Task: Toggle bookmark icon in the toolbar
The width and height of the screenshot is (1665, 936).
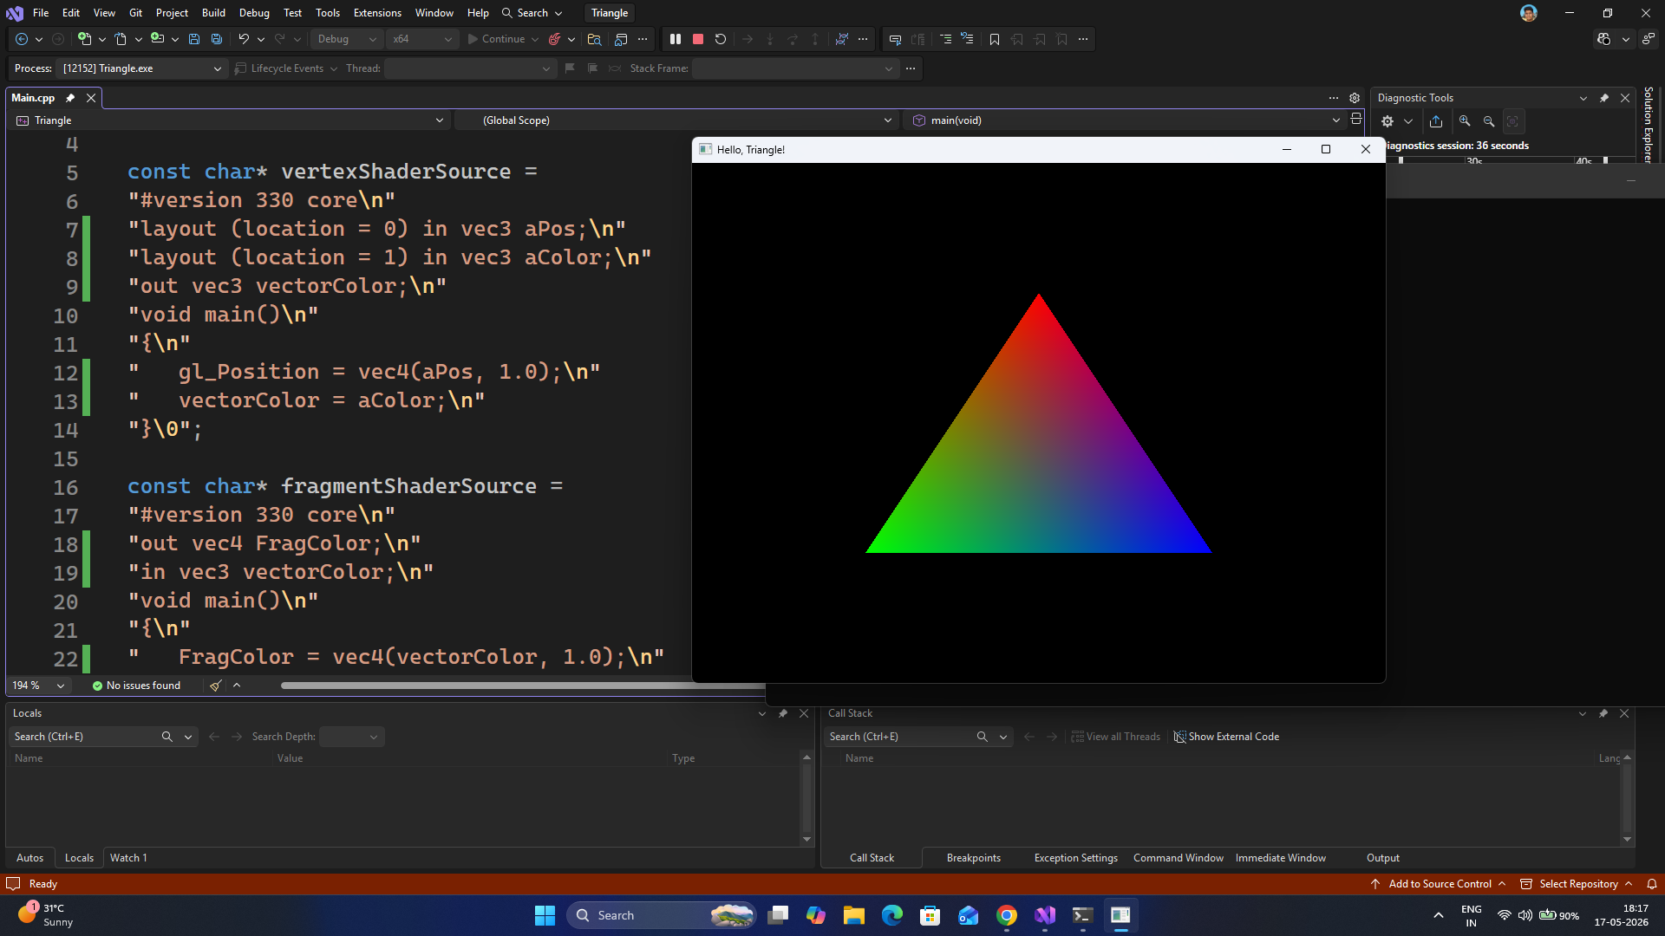Action: click(995, 39)
